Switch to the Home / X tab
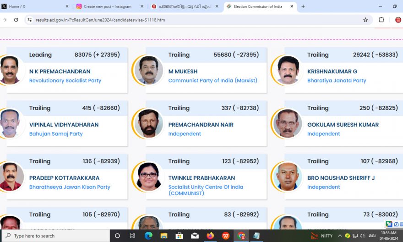 pyautogui.click(x=35, y=6)
